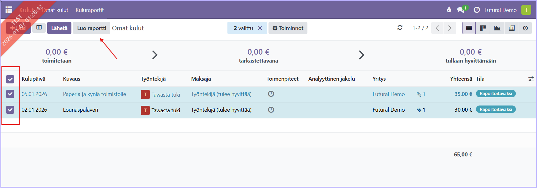The width and height of the screenshot is (537, 188).
Task: Uncheck the 05.01.2026 expense row checkbox
Action: pyautogui.click(x=10, y=94)
